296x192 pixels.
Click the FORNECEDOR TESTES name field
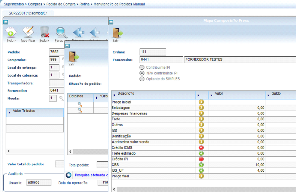click(x=240, y=60)
